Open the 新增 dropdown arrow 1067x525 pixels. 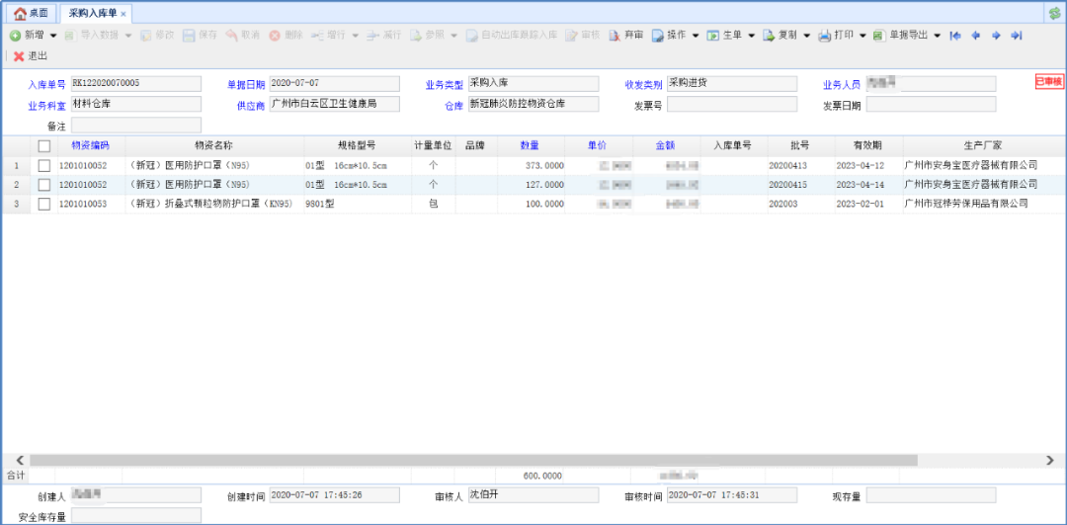(53, 36)
